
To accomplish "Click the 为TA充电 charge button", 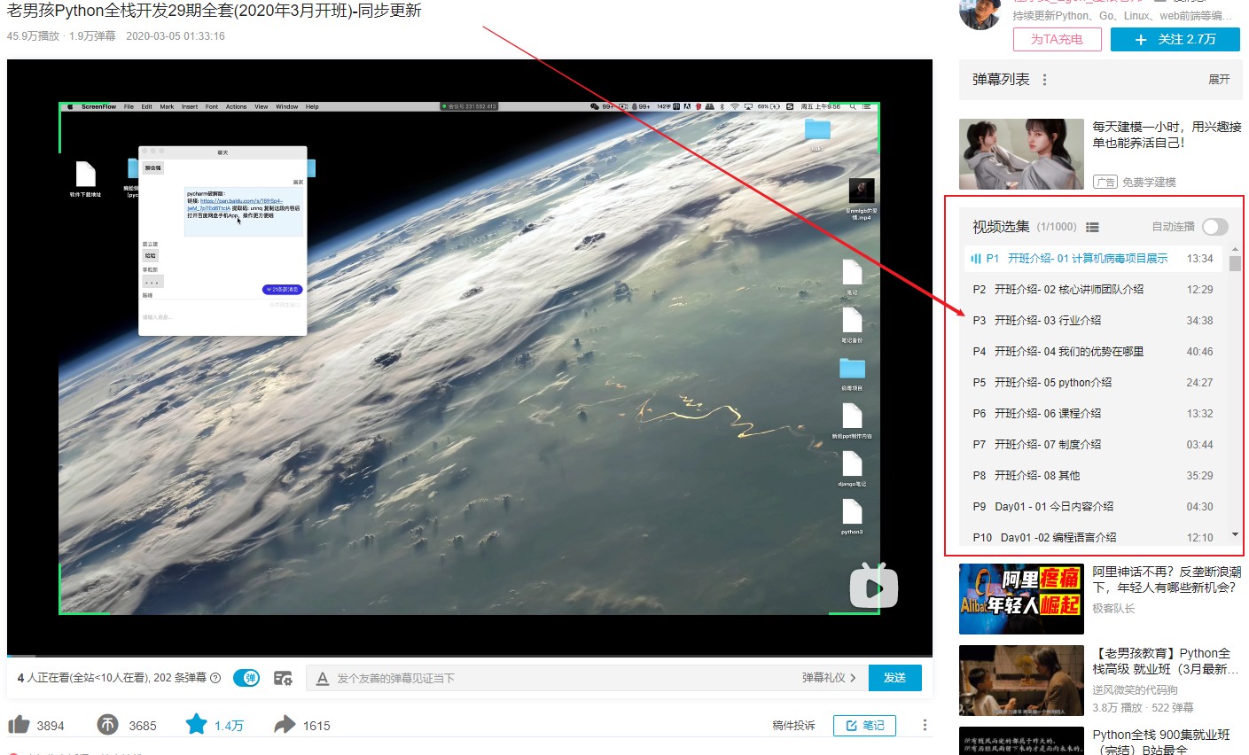I will (1057, 40).
